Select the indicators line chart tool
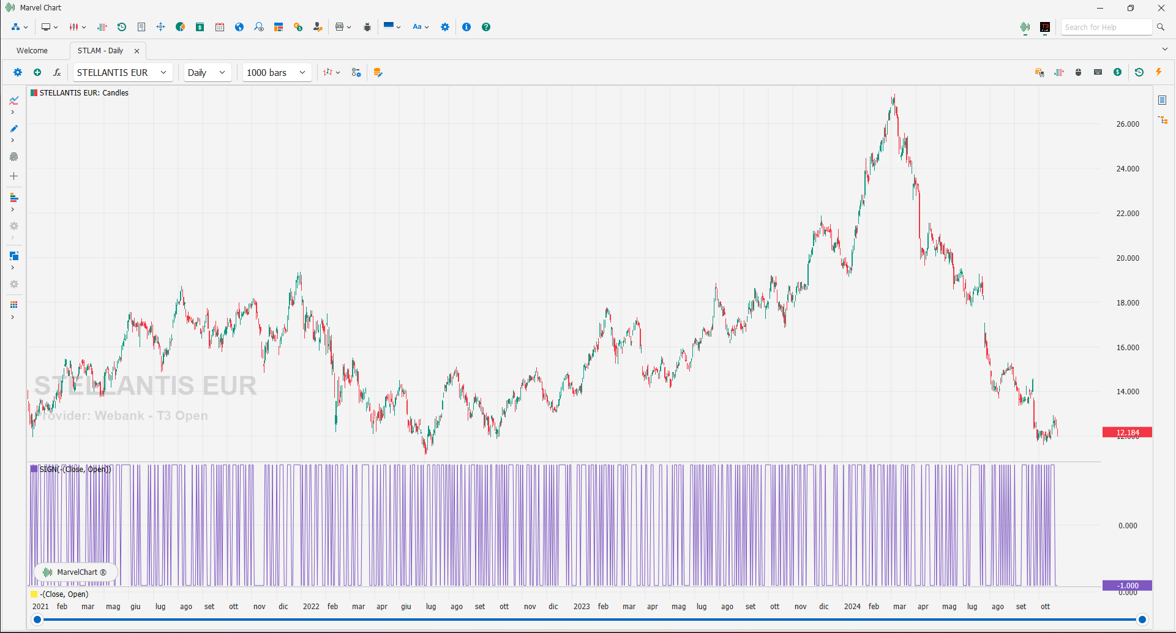 [13, 100]
